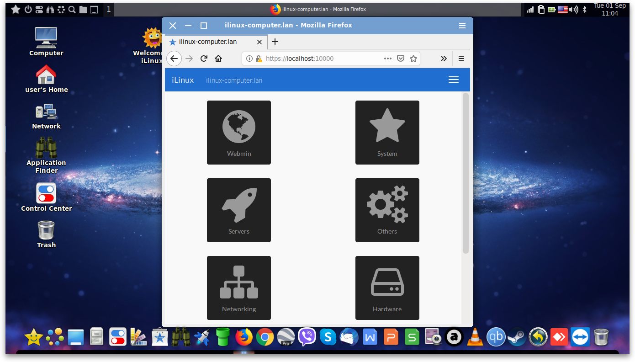Launch Google Chrome from the dock
Viewport: 635px width, 362px height.
[265, 337]
